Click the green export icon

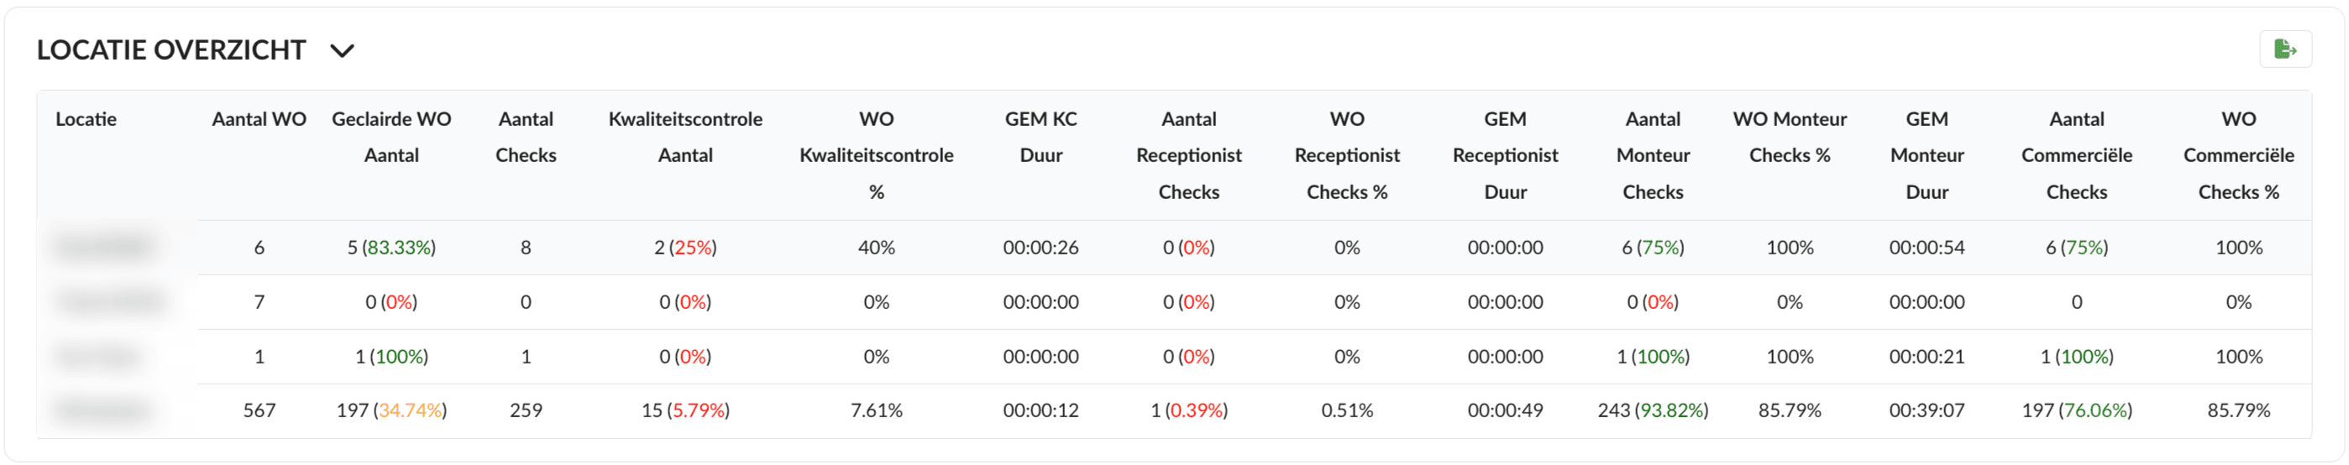click(2284, 50)
